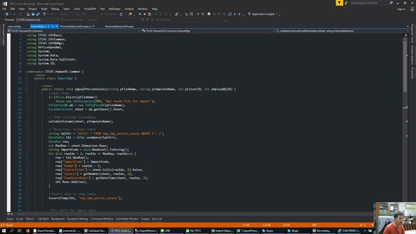This screenshot has height=234, width=416.
Task: Open the Help menu
Action: [x=155, y=8]
